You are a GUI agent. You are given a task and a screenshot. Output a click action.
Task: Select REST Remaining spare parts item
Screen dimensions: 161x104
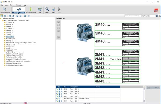(x=14, y=65)
